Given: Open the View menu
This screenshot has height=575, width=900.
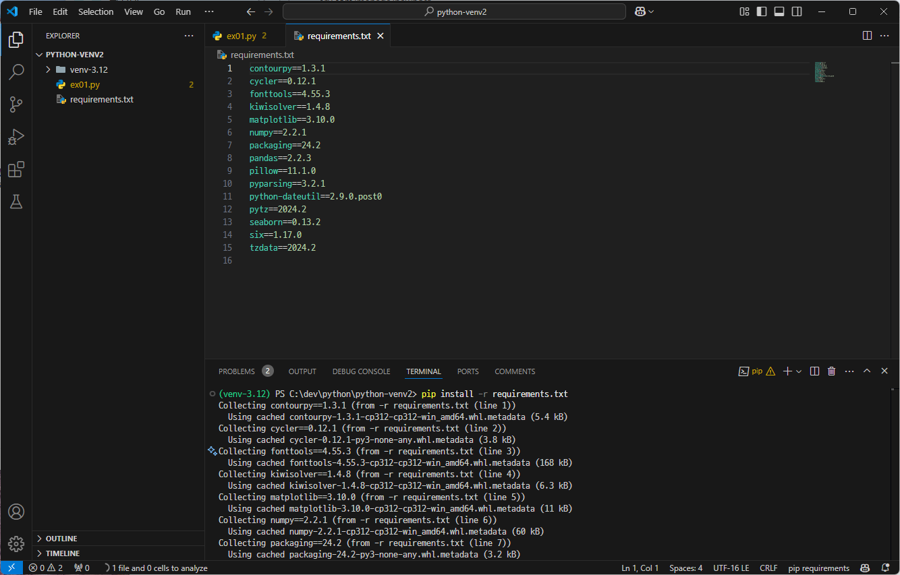Looking at the screenshot, I should [x=134, y=11].
